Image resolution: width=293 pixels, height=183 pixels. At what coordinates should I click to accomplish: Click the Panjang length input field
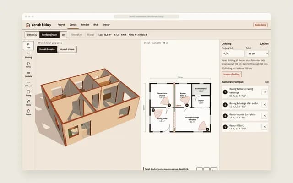(x=233, y=54)
